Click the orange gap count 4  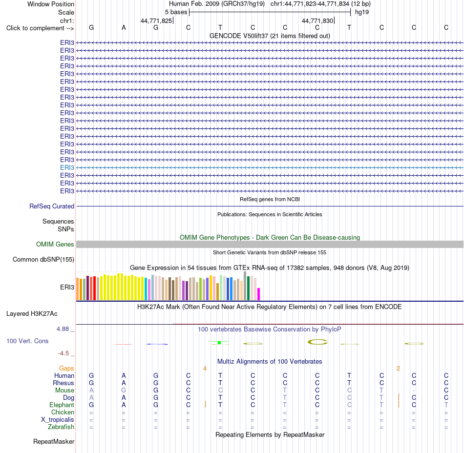coord(205,369)
